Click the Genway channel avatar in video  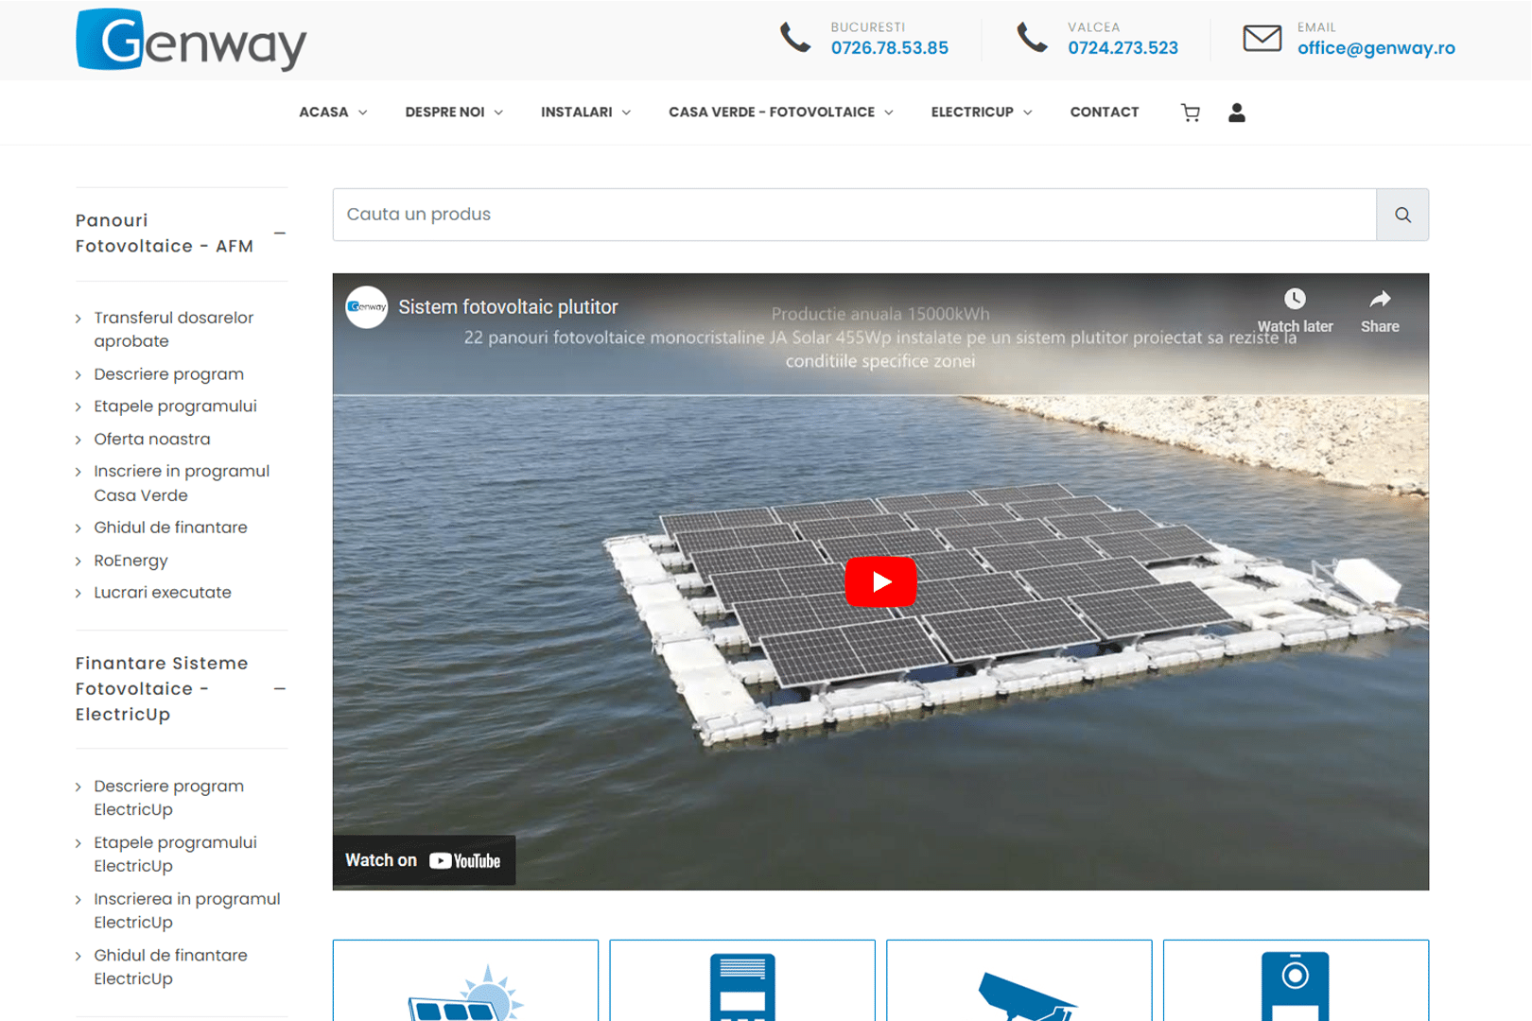coord(367,307)
